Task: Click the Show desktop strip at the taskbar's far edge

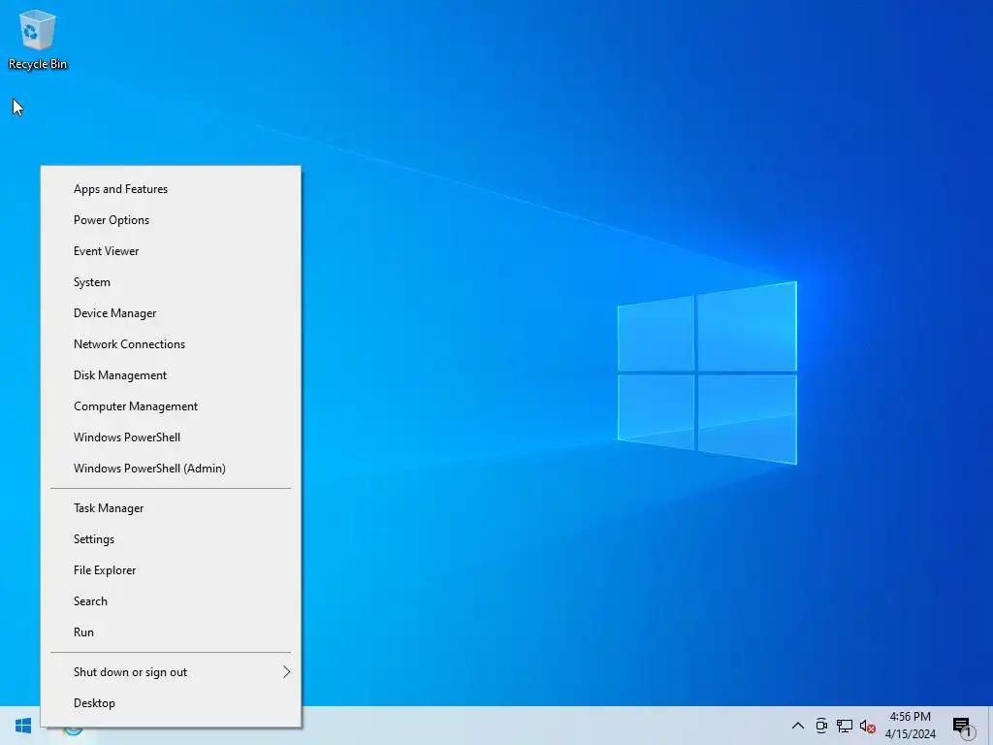Action: (990, 726)
